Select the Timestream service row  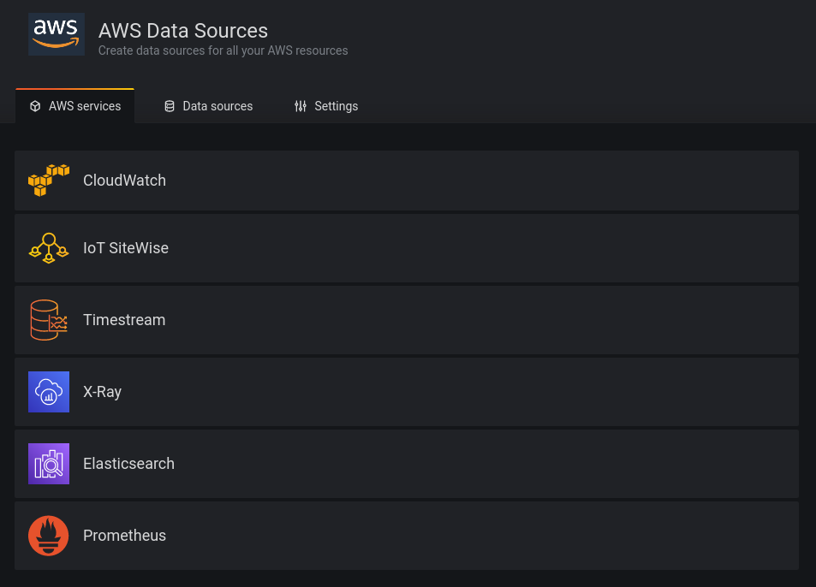(x=407, y=320)
